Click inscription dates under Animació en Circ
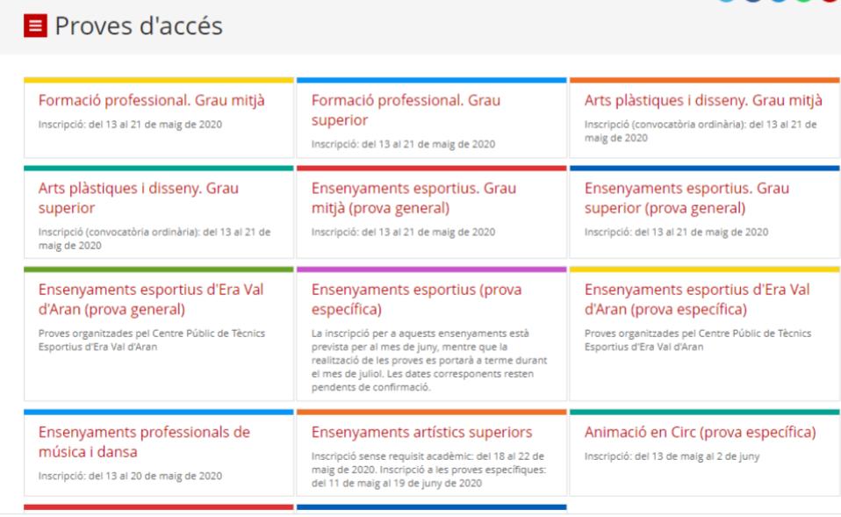 click(672, 456)
